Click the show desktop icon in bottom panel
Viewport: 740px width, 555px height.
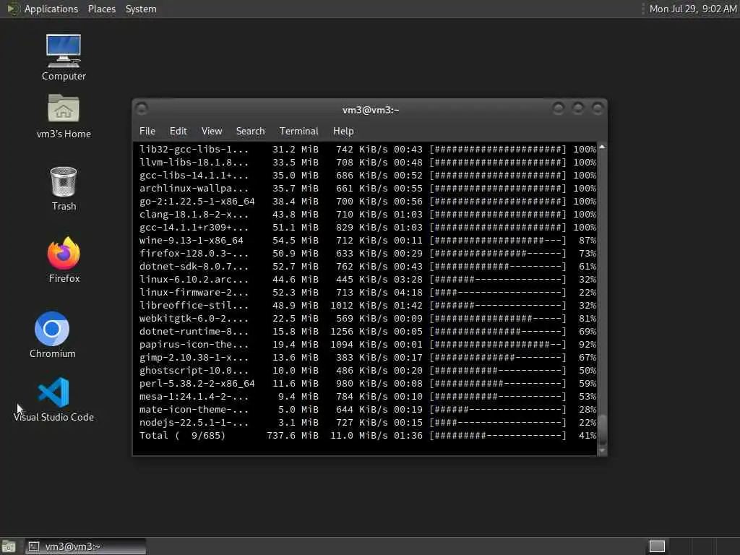9,546
